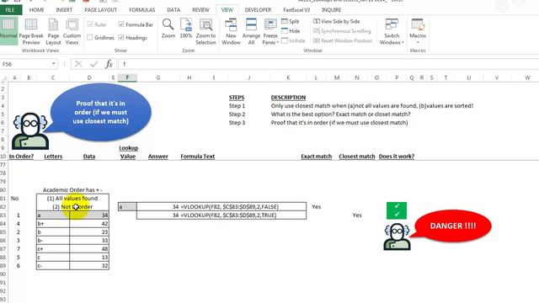The width and height of the screenshot is (539, 303).
Task: Open the FILE tab
Action: point(10,10)
